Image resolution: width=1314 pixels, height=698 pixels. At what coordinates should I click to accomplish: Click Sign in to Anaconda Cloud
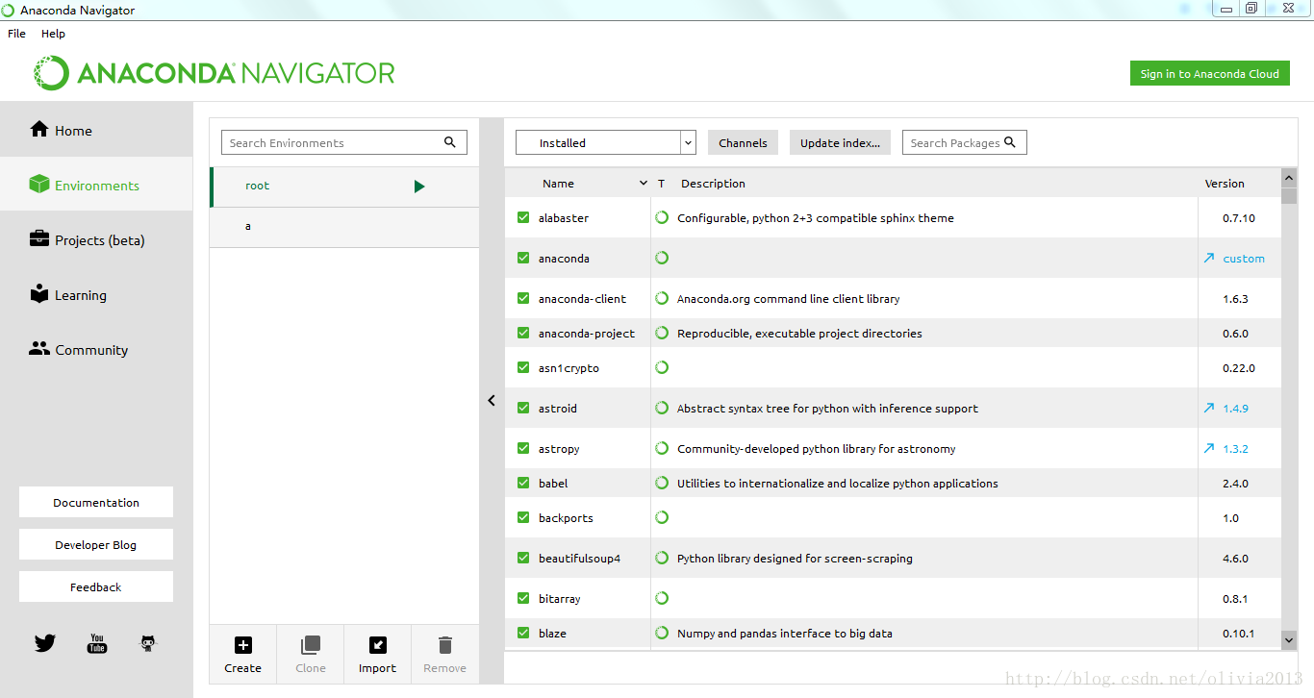pos(1209,73)
